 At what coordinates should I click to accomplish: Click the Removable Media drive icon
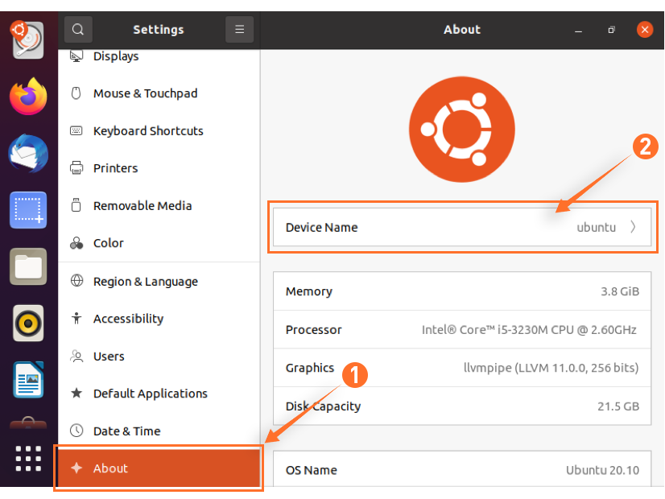[76, 205]
